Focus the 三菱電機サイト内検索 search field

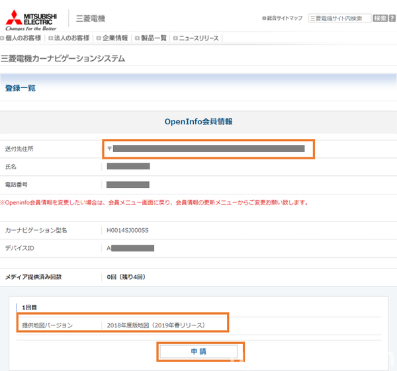339,19
